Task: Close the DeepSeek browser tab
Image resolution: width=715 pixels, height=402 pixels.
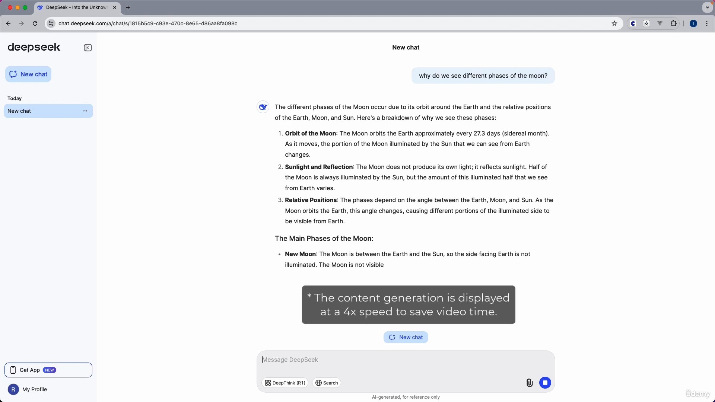Action: tap(115, 7)
